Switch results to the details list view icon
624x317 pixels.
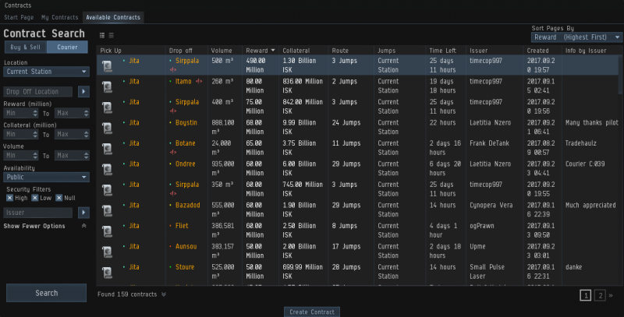[x=102, y=36]
